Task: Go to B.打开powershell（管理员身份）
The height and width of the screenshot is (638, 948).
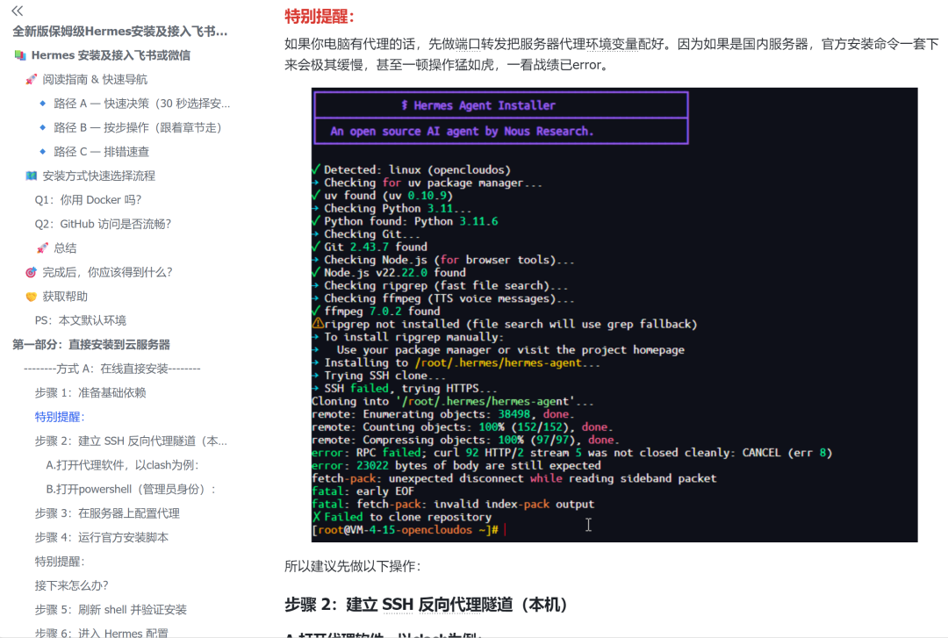Action: point(131,489)
